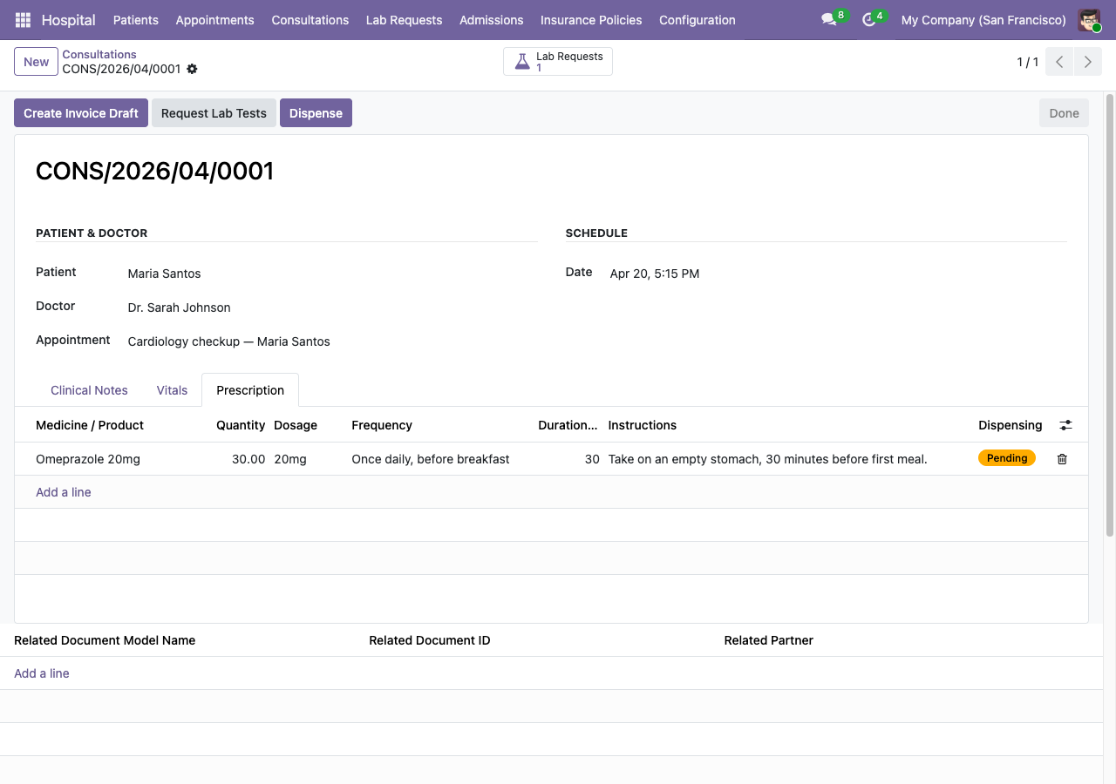Open My Company (San Francisco) company switcher
Viewport: 1116px width, 784px height.
tap(983, 20)
